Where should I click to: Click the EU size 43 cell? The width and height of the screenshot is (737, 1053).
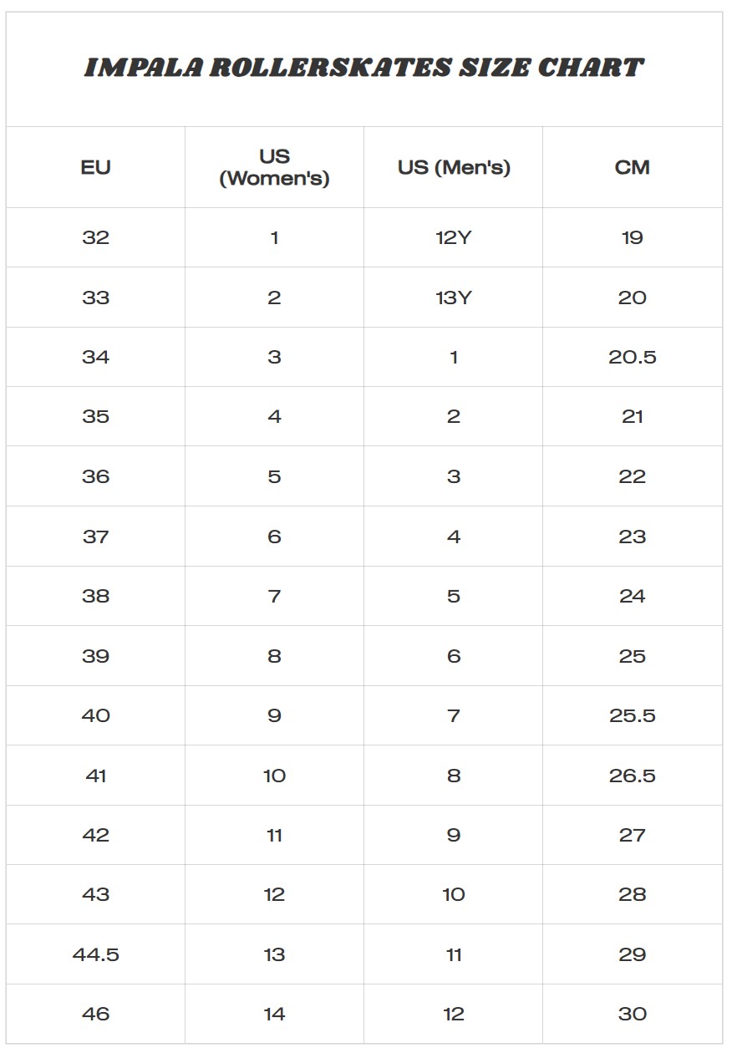[96, 894]
